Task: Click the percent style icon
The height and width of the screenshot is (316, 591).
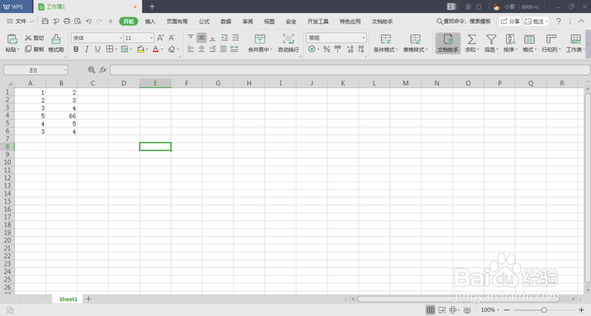Action: 326,50
